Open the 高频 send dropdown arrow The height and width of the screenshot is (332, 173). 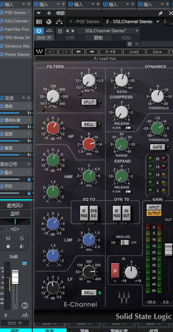point(29,147)
